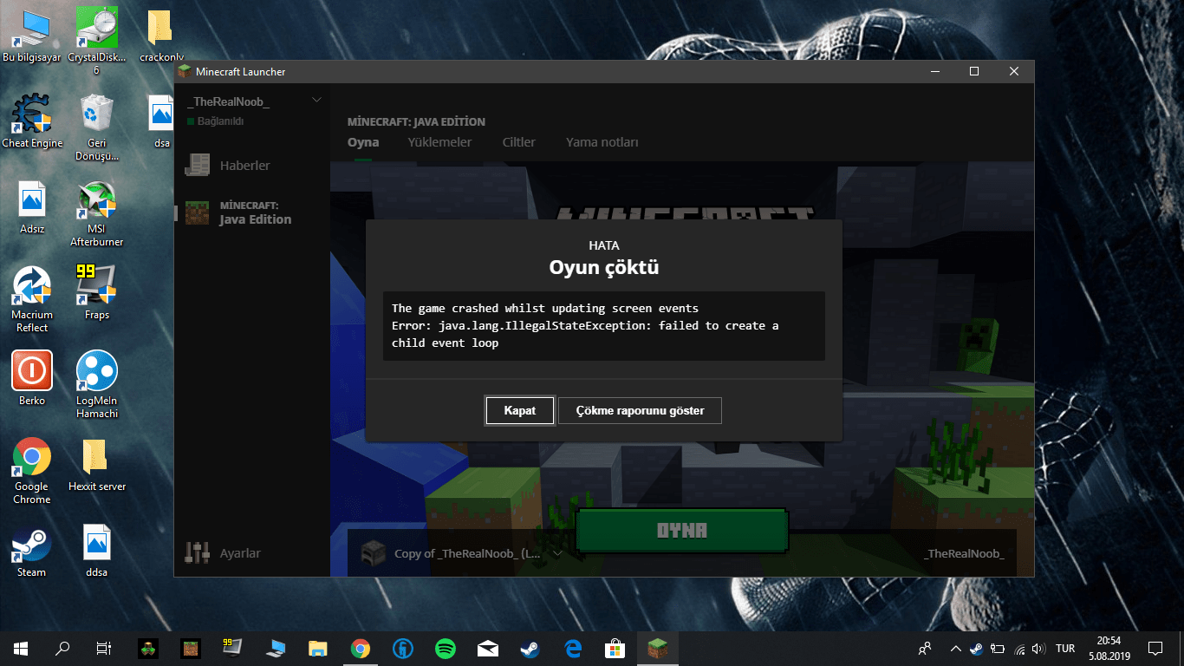This screenshot has width=1184, height=666.
Task: Click the Bağlanıldı status text
Action: click(x=220, y=121)
